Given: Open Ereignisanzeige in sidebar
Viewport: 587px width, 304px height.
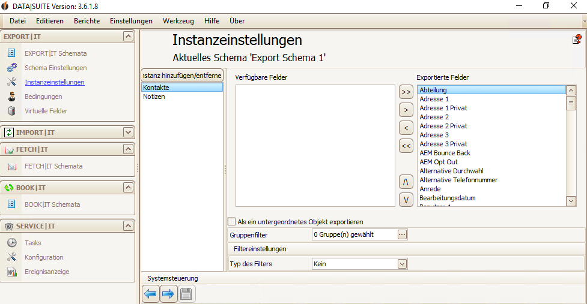Looking at the screenshot, I should pos(47,272).
